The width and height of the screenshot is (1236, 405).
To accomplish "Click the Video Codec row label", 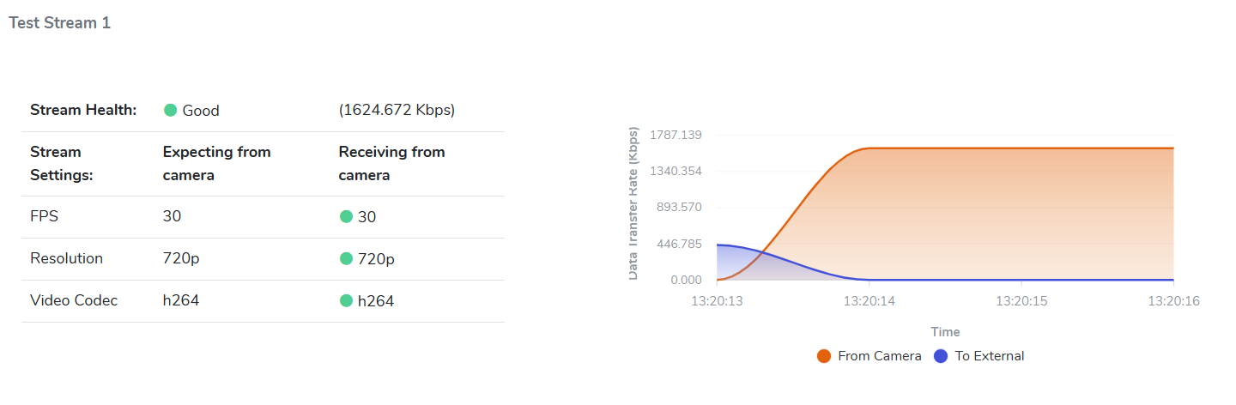I will click(x=74, y=301).
